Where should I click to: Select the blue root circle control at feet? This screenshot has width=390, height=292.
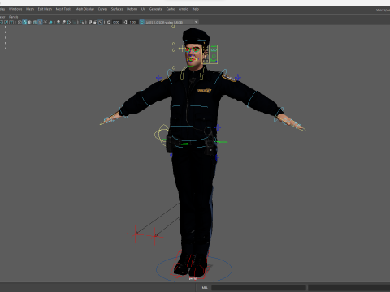pyautogui.click(x=194, y=269)
